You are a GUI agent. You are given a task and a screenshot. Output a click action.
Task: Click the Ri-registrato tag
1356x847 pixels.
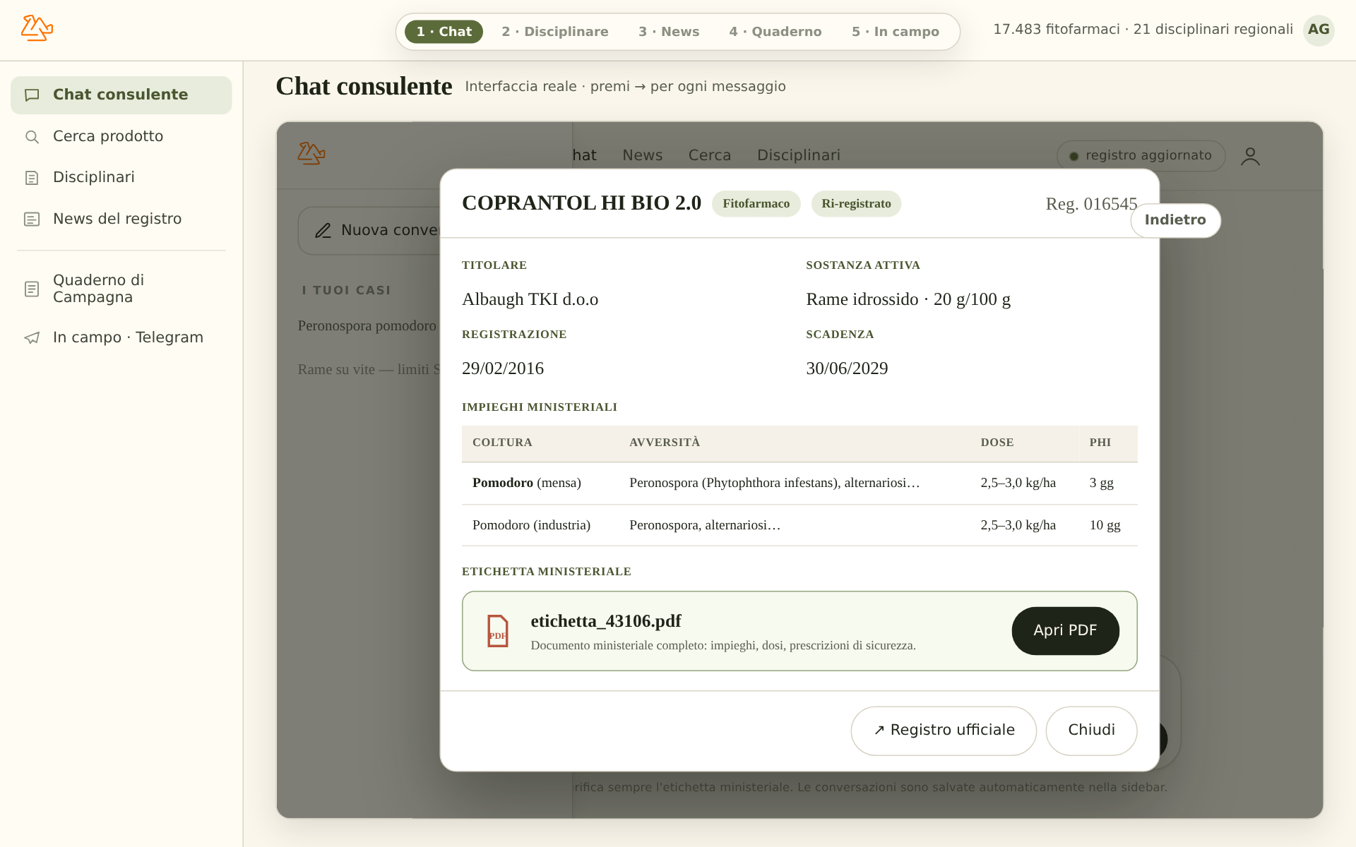pos(856,204)
